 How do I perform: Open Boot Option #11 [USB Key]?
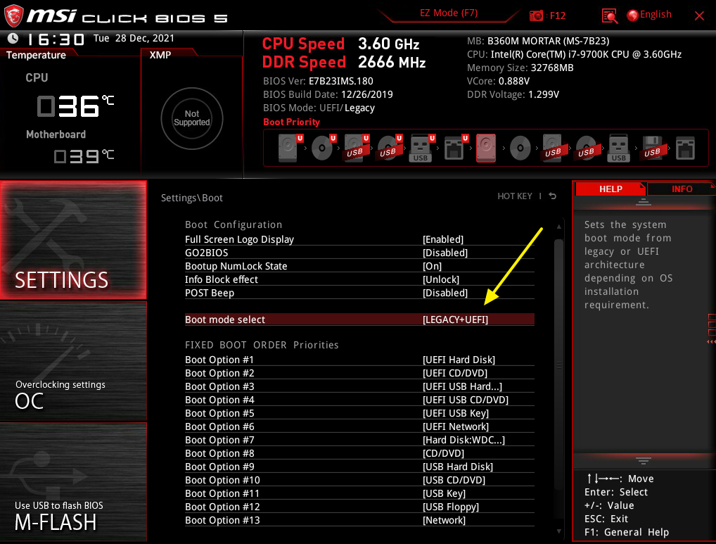359,493
